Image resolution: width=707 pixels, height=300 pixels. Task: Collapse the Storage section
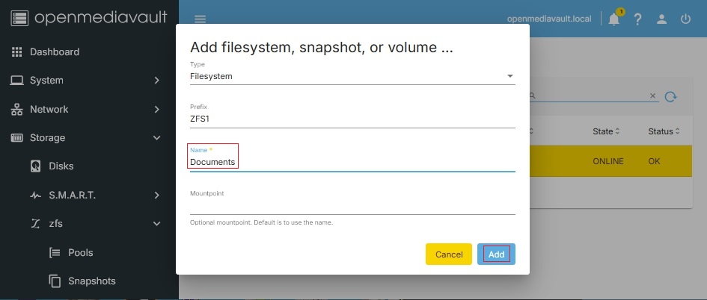157,138
